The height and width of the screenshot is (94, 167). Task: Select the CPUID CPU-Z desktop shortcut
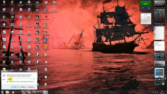tap(4, 10)
